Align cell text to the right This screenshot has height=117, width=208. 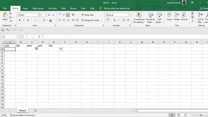tap(68, 20)
